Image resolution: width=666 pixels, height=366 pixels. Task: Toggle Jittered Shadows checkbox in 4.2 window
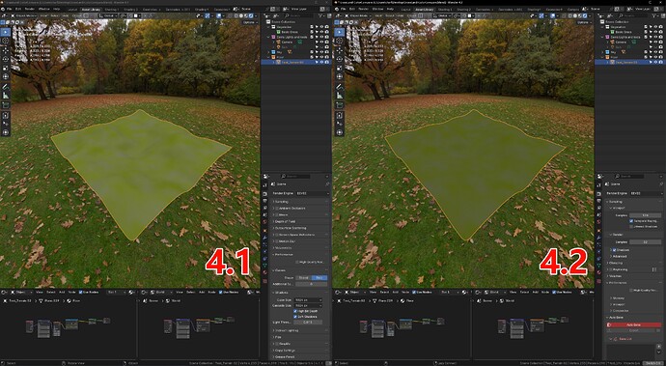[x=631, y=227]
